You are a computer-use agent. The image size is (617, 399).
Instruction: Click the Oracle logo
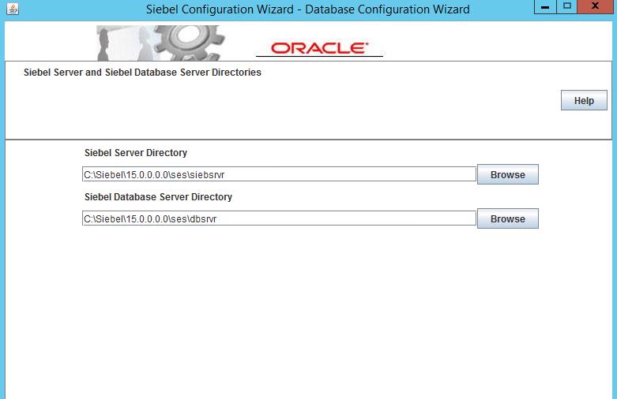click(319, 48)
